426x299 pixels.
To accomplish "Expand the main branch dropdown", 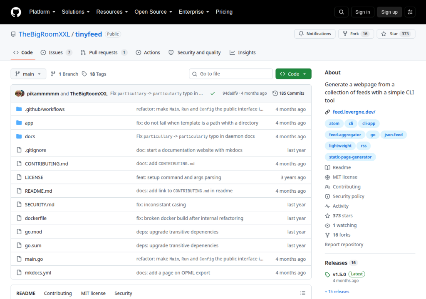I will point(28,74).
